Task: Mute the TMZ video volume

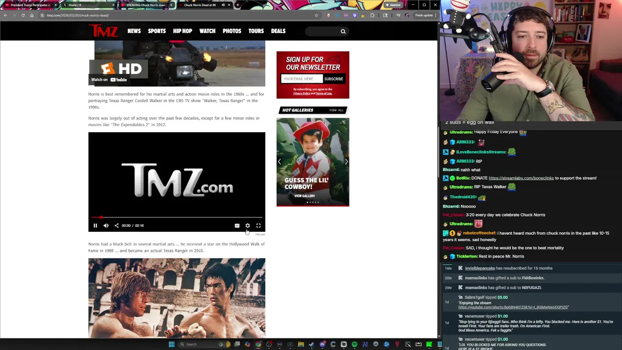Action: [x=106, y=226]
